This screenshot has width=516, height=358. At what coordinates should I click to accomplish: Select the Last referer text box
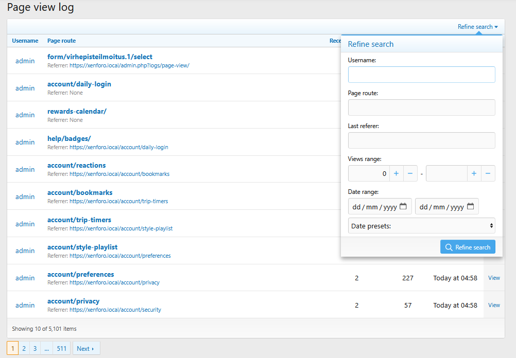[x=421, y=140]
